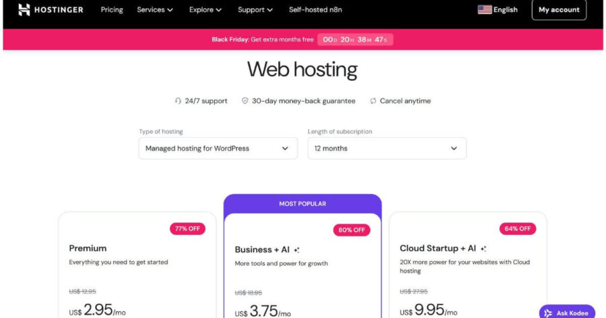The image size is (606, 318).
Task: Click the Kodee sparkle icon in chat button
Action: [x=548, y=313]
